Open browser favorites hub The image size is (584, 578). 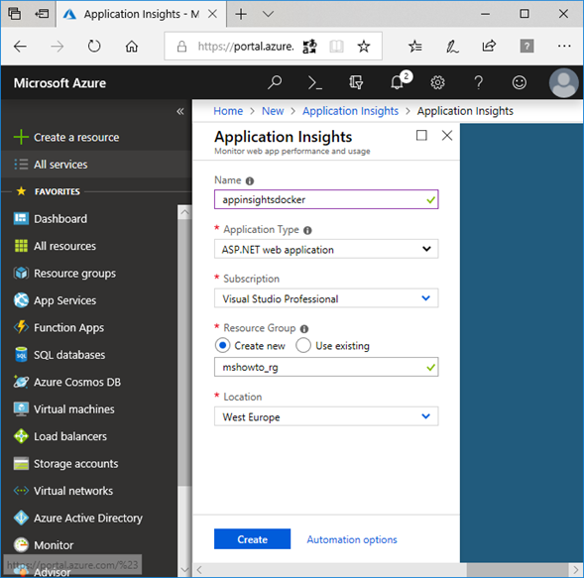click(414, 47)
